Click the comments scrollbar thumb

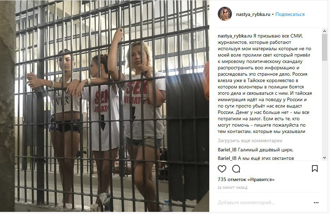click(x=324, y=47)
